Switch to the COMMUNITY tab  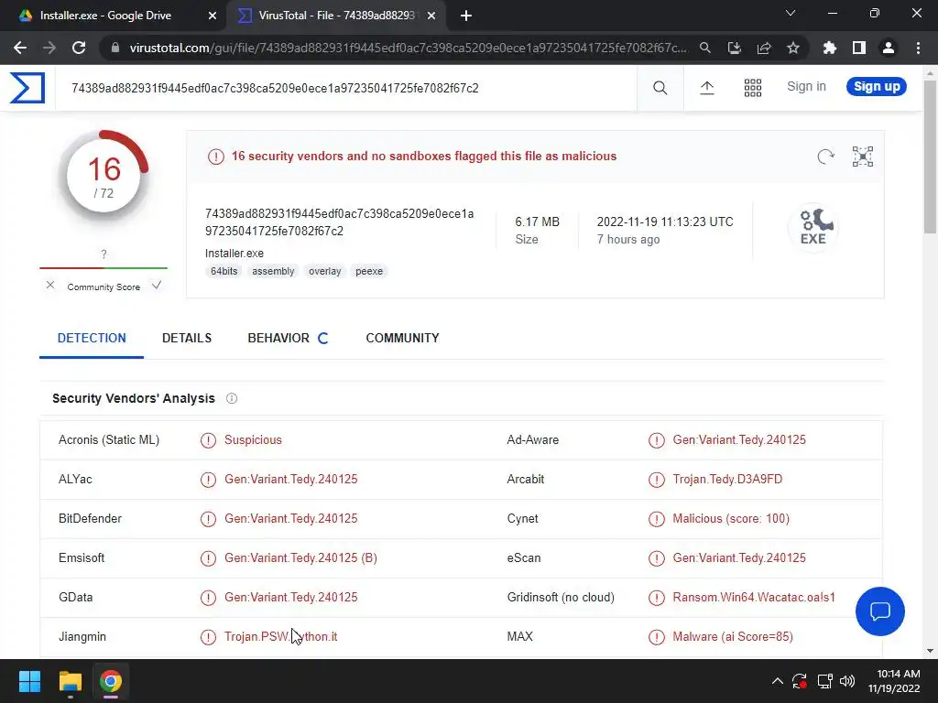403,339
